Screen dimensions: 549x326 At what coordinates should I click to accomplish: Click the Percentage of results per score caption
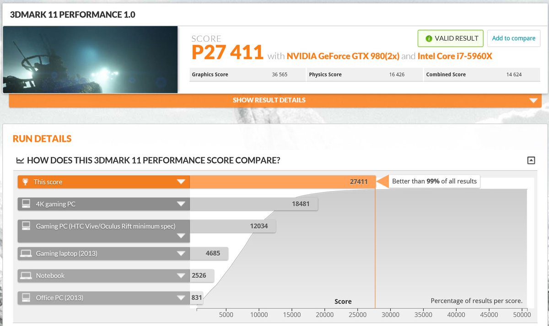[x=476, y=301]
